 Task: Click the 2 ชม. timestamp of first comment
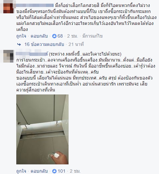(x=73, y=36)
